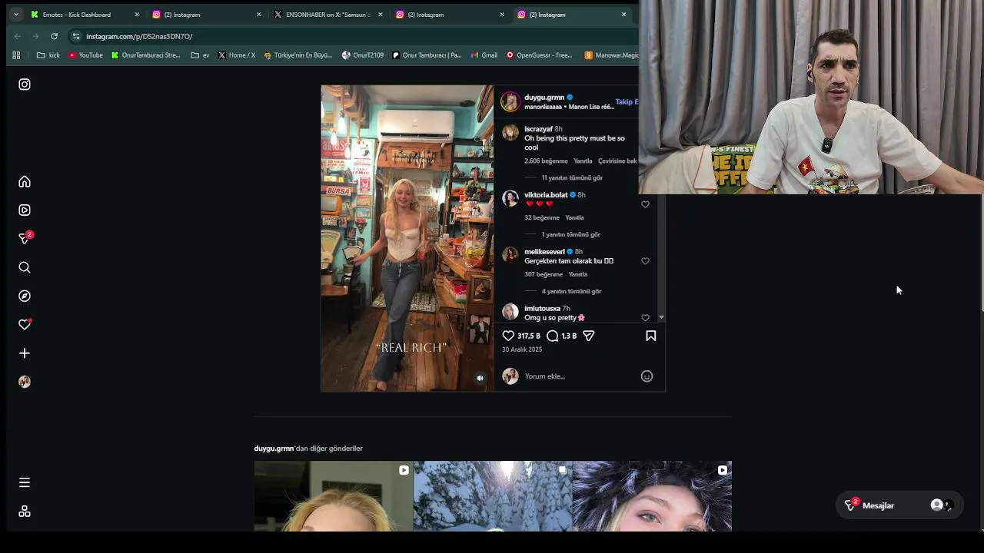The width and height of the screenshot is (984, 553).
Task: Open Türkiye'nin En Büyü... bookmark
Action: click(x=298, y=55)
